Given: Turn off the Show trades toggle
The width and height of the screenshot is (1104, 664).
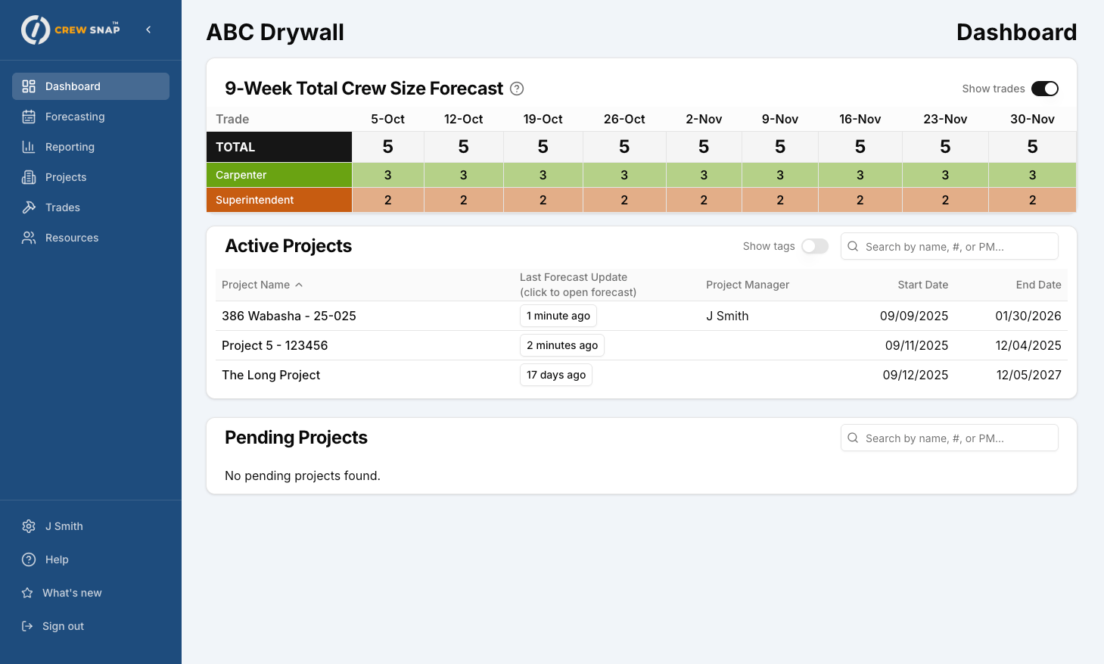Looking at the screenshot, I should 1044,89.
